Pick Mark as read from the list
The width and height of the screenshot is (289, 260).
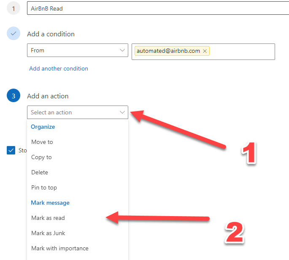pyautogui.click(x=48, y=218)
